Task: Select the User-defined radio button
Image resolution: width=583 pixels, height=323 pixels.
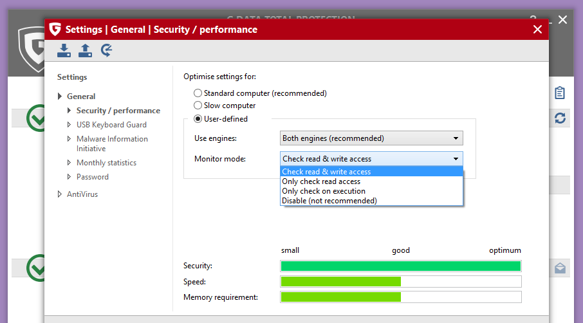Action: click(x=198, y=119)
